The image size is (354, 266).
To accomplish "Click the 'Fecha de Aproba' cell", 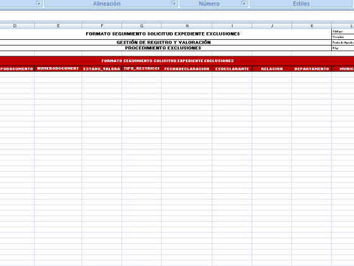I will tap(343, 42).
